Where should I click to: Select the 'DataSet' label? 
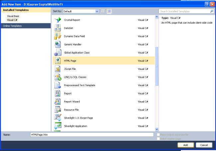(x=68, y=28)
